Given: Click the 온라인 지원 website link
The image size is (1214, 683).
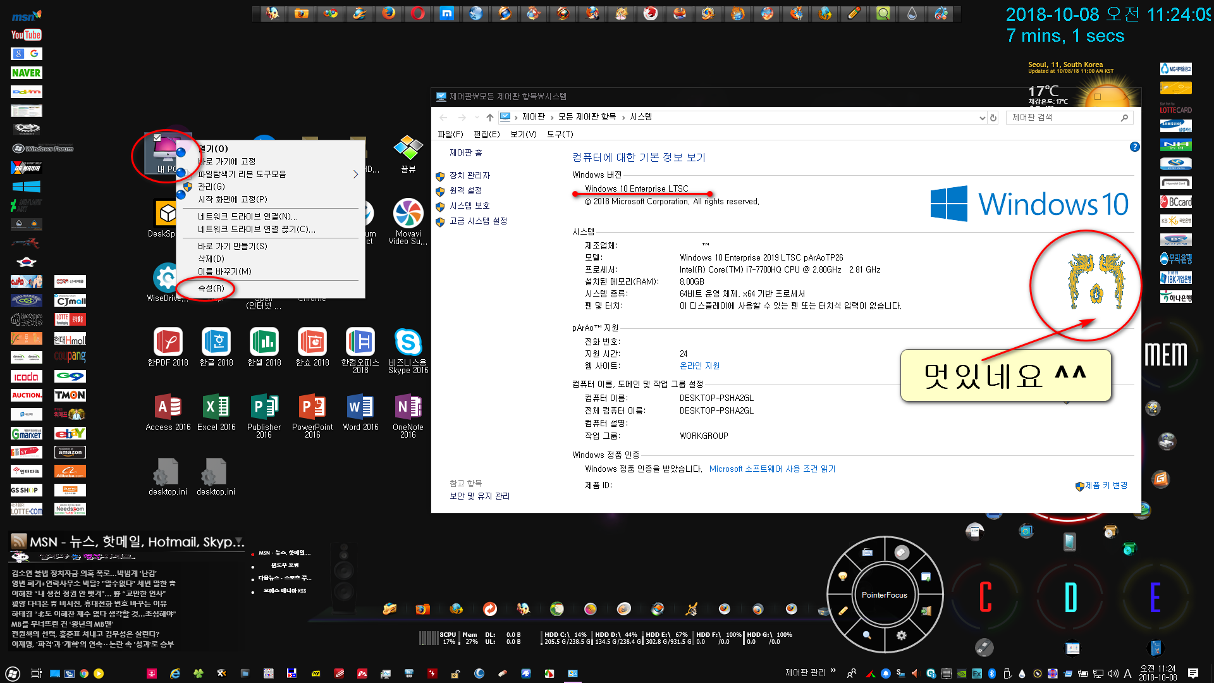Looking at the screenshot, I should coord(699,366).
